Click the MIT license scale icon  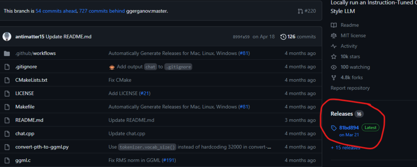point(334,36)
